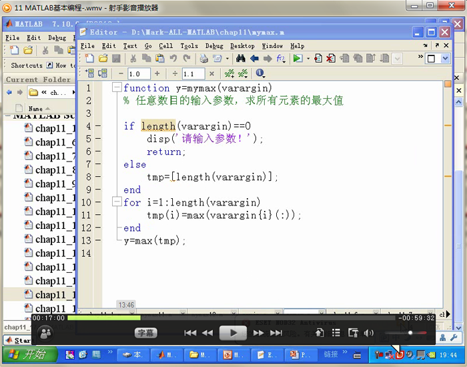Set or clear breakpoint toolbar icon
467x367 pixels.
tap(318, 58)
